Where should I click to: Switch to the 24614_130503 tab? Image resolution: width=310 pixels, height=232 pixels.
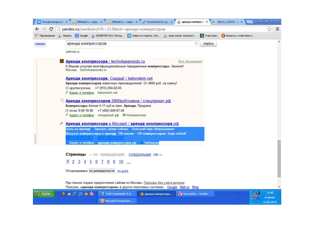coord(227,22)
